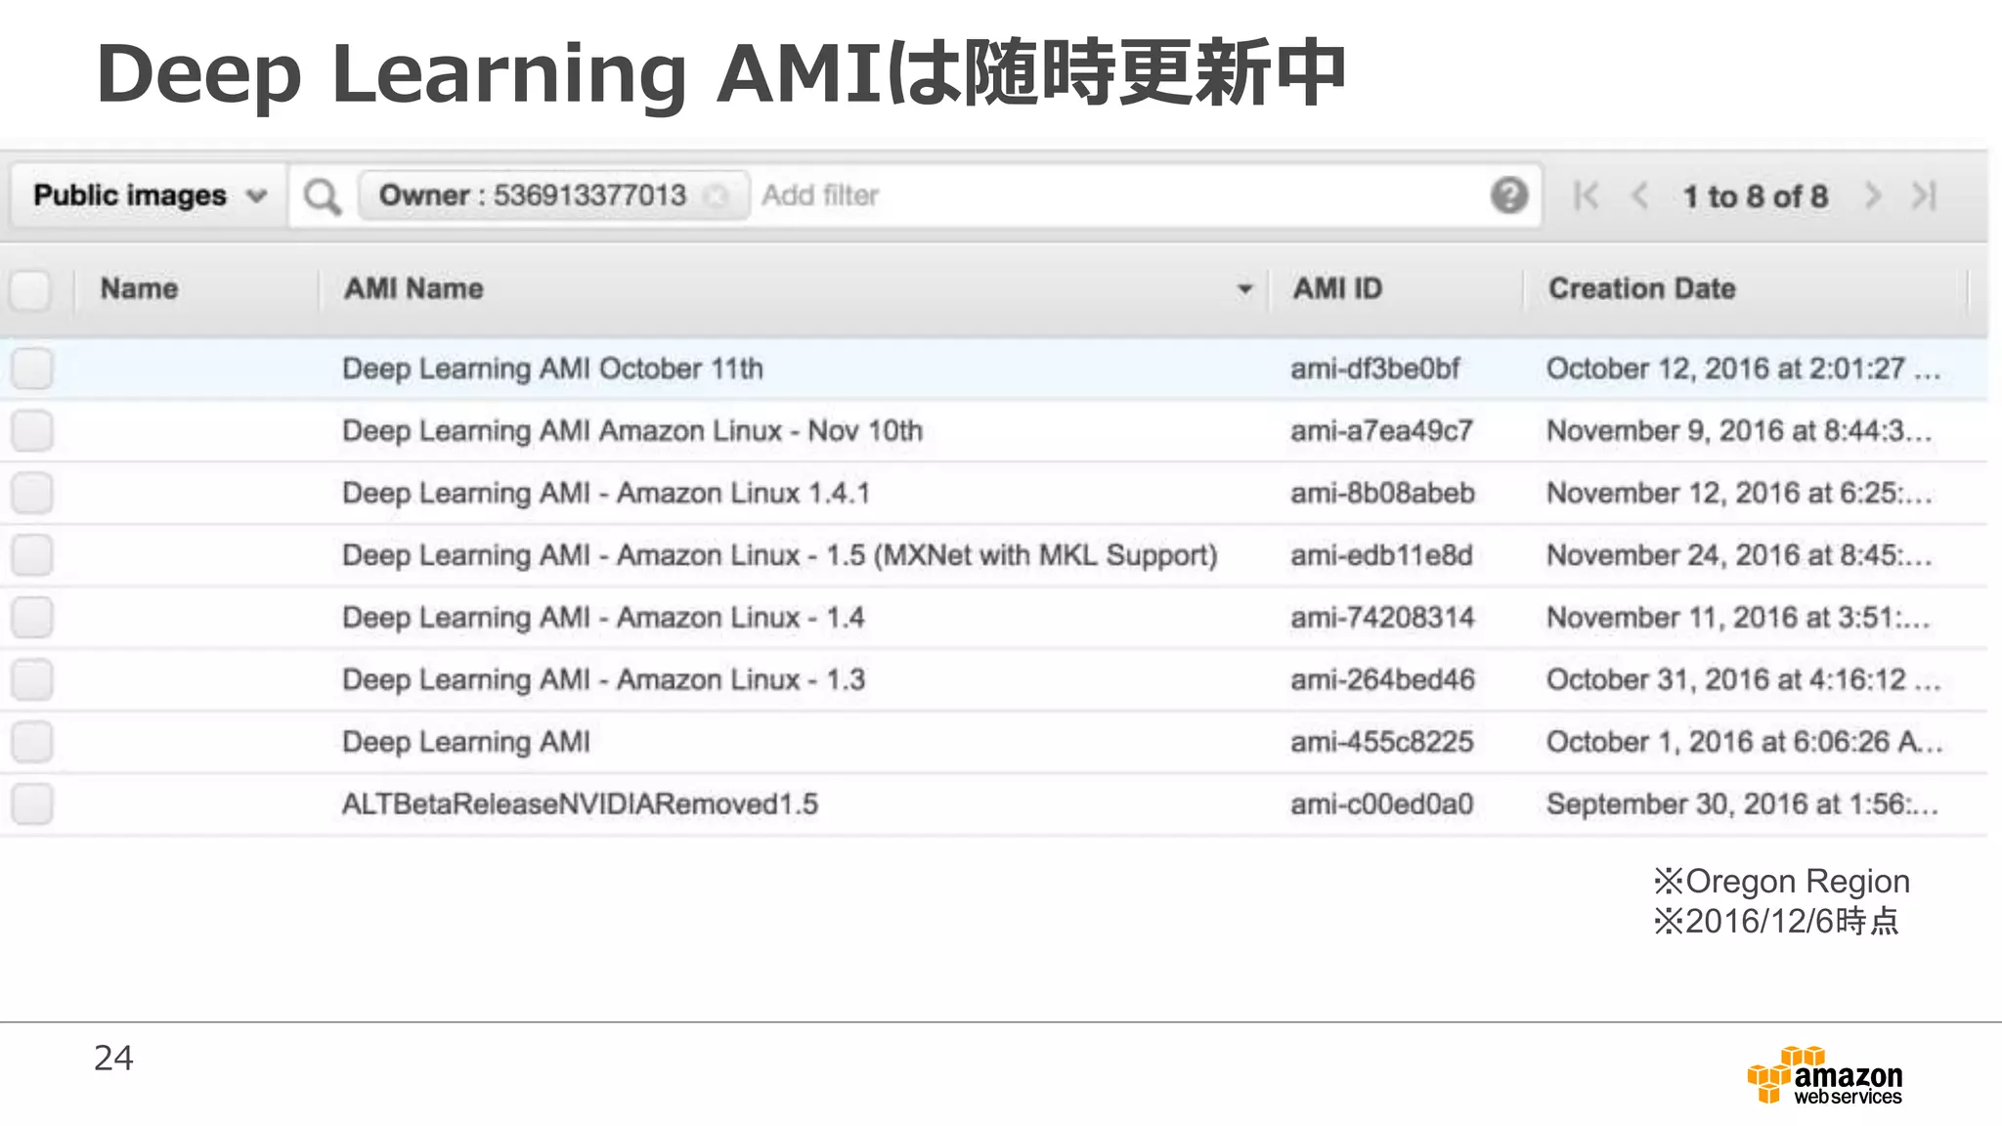Select 'Deep Learning AMI - Amazon Linux - 1.3'

click(603, 680)
